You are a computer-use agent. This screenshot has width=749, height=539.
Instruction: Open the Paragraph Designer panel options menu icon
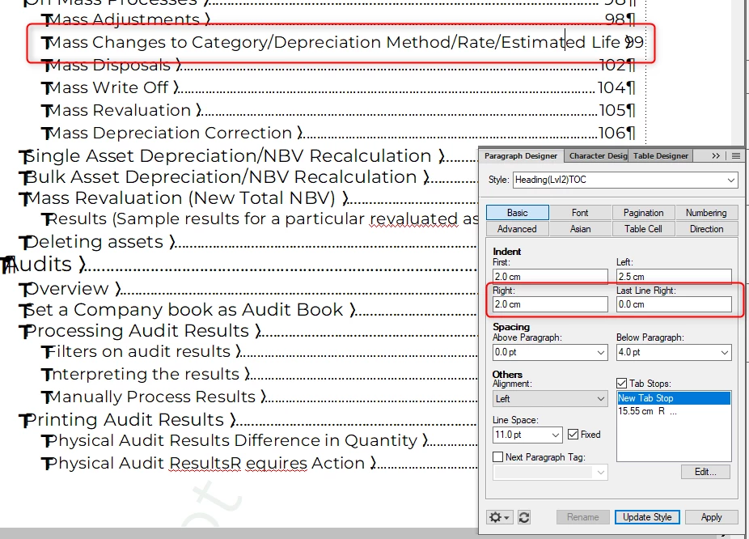736,155
